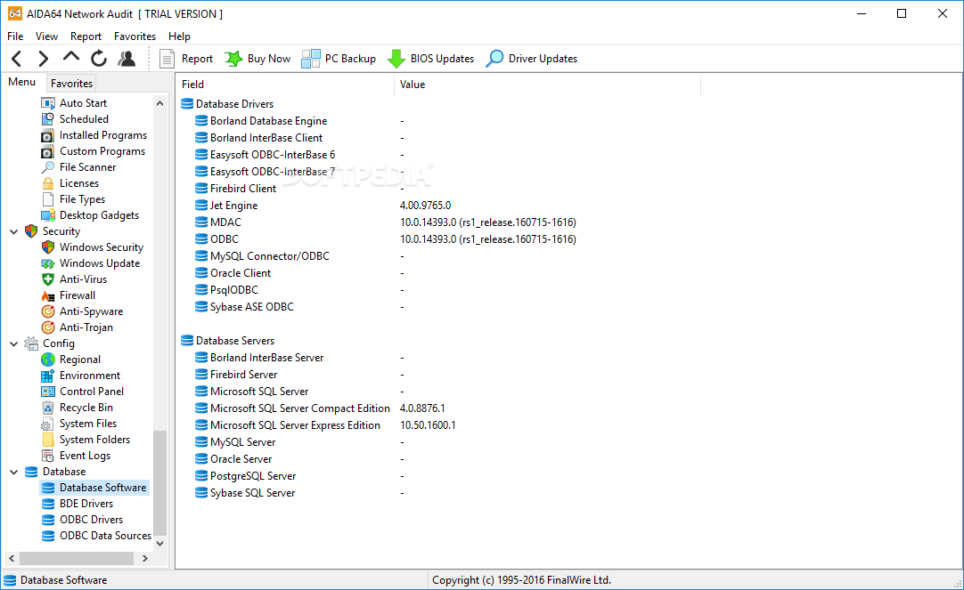This screenshot has width=964, height=590.
Task: Select the Database category in the tree
Action: [x=64, y=471]
